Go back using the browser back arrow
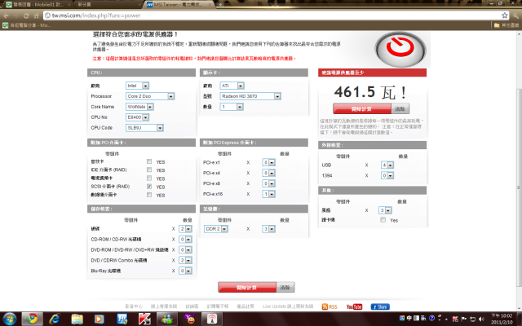The height and width of the screenshot is (326, 522). (x=6, y=15)
